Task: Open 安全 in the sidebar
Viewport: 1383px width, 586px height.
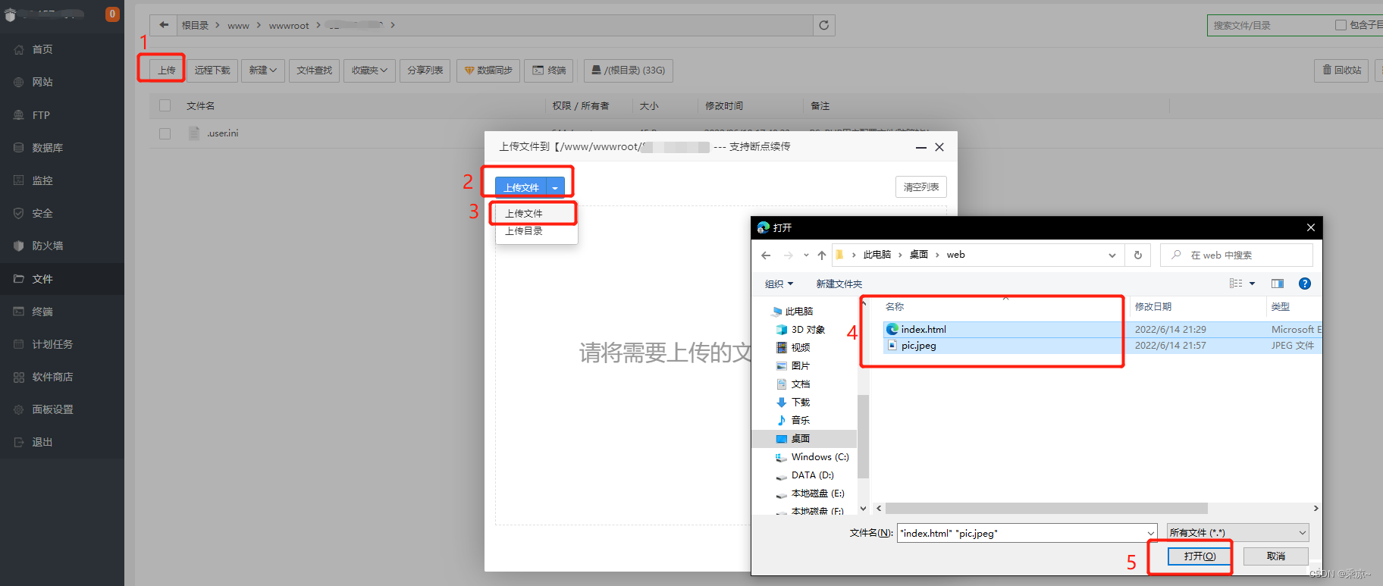Action: (x=42, y=213)
